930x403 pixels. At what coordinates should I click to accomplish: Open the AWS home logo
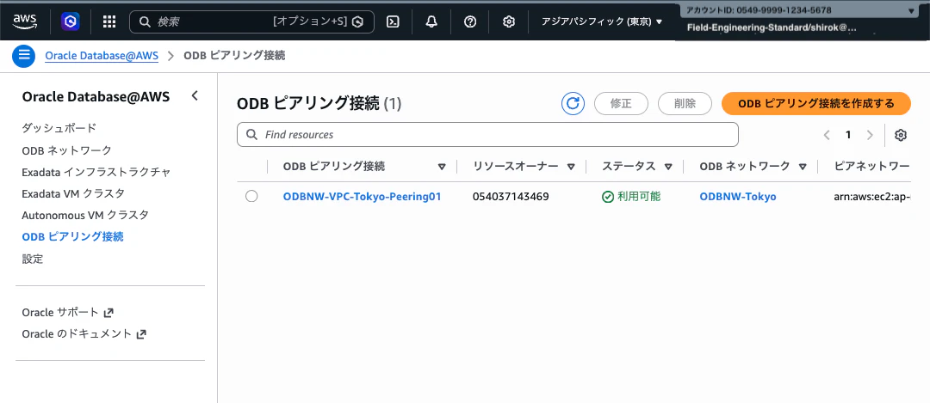click(24, 21)
